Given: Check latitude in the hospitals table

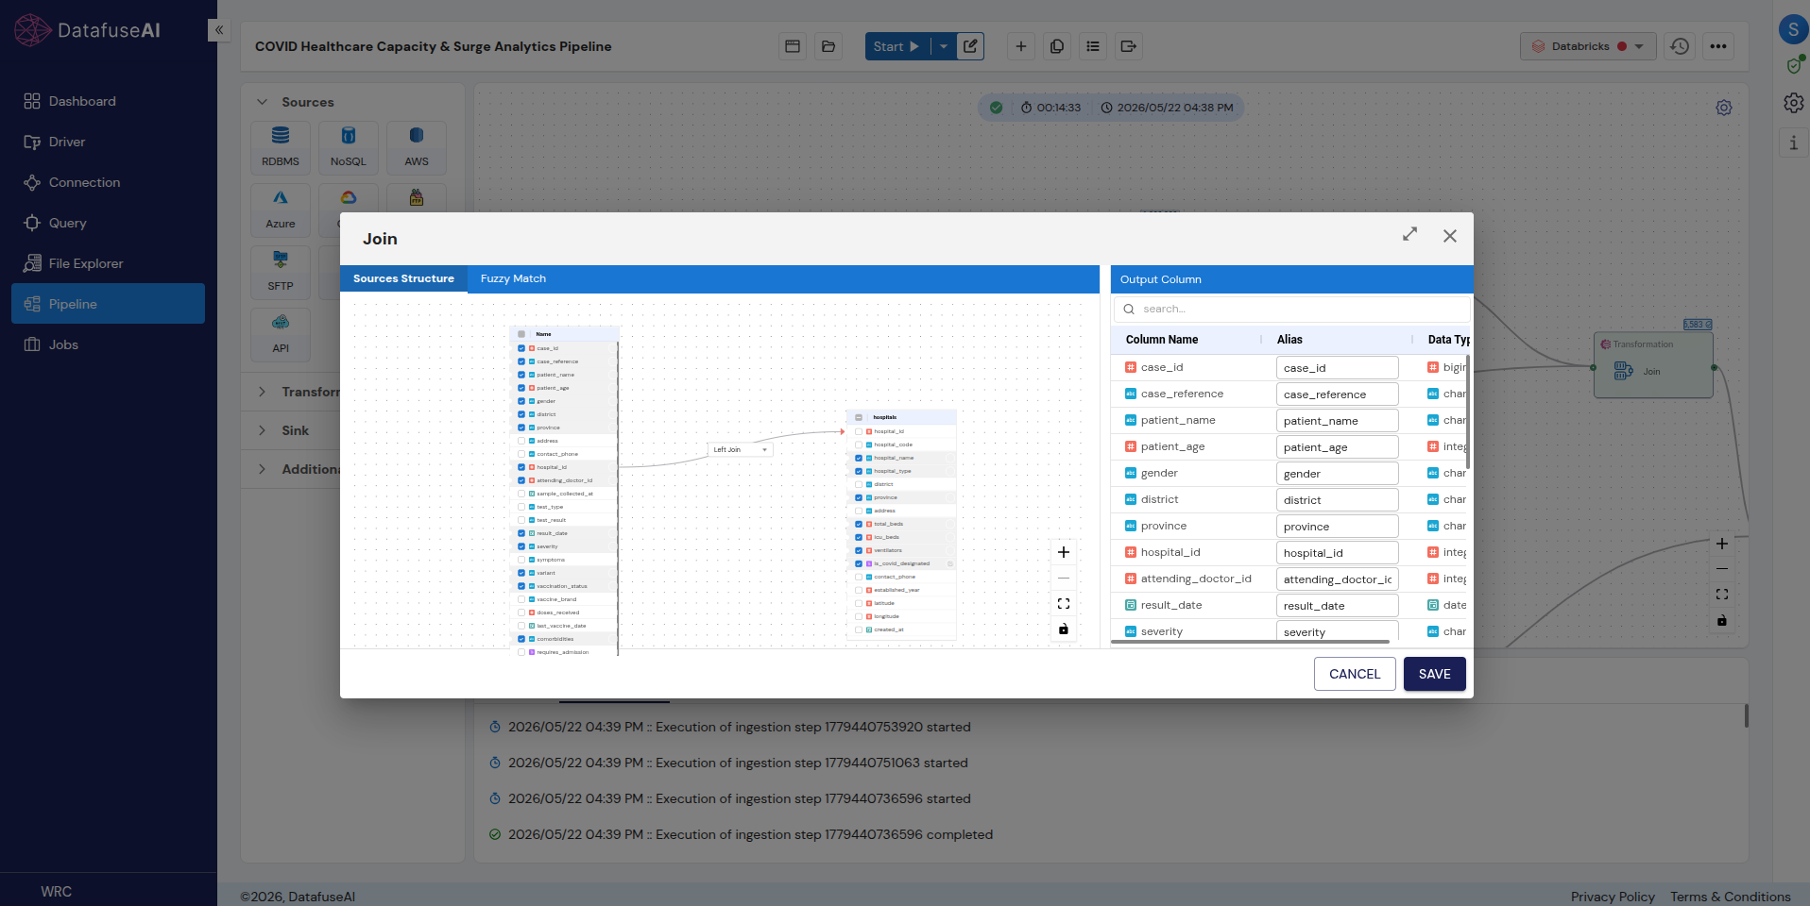Looking at the screenshot, I should (859, 603).
